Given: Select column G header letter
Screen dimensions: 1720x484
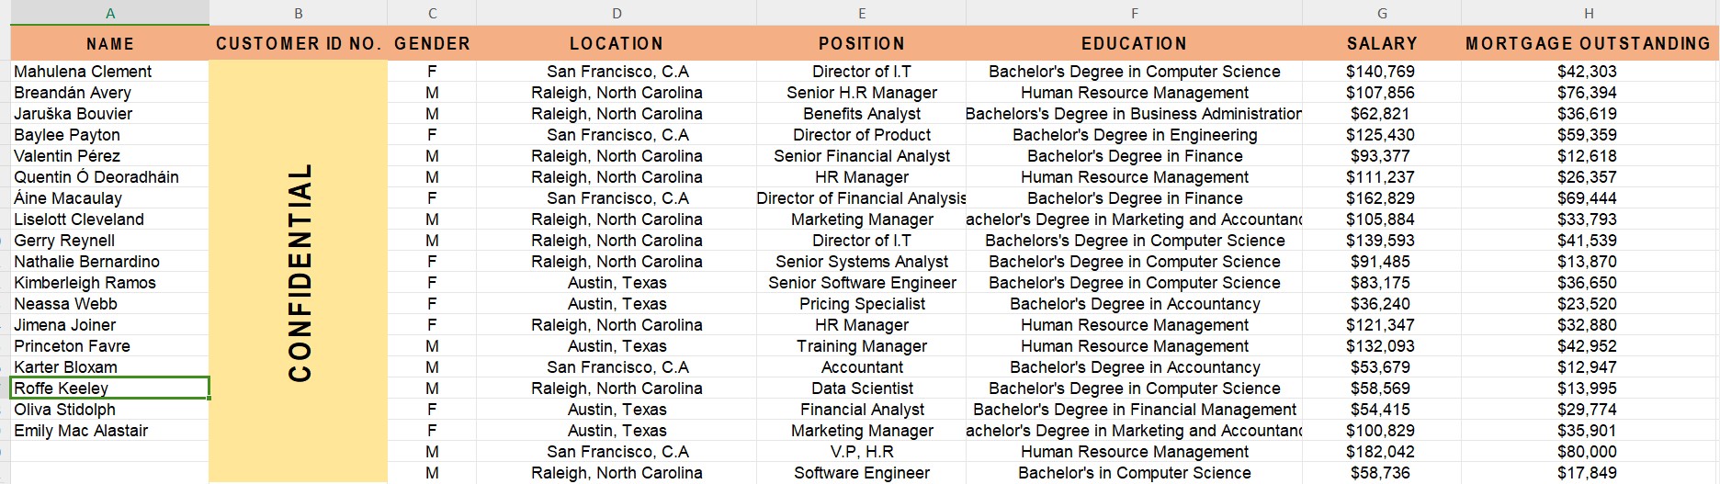Looking at the screenshot, I should click(1382, 13).
